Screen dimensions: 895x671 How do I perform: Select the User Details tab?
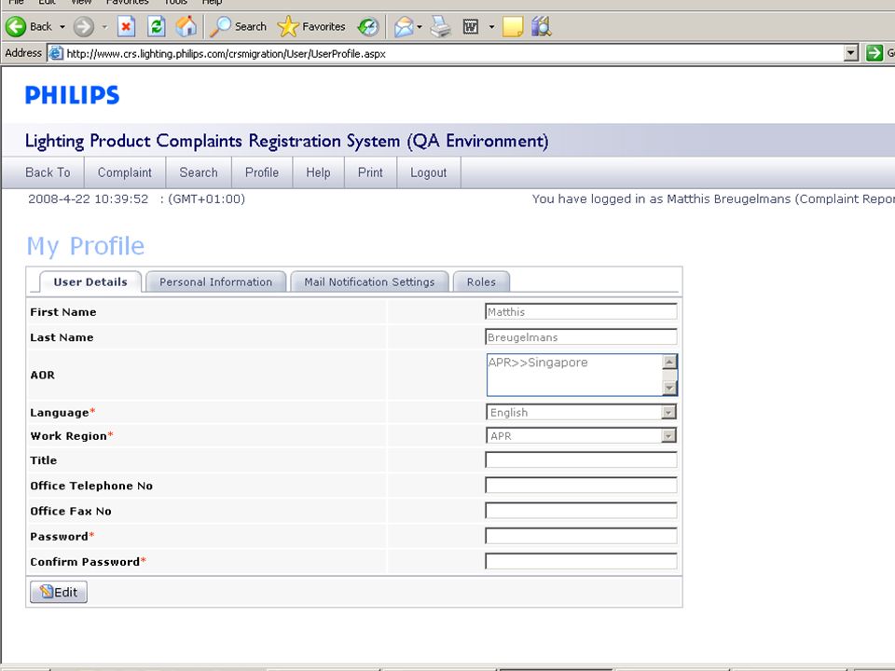point(90,281)
